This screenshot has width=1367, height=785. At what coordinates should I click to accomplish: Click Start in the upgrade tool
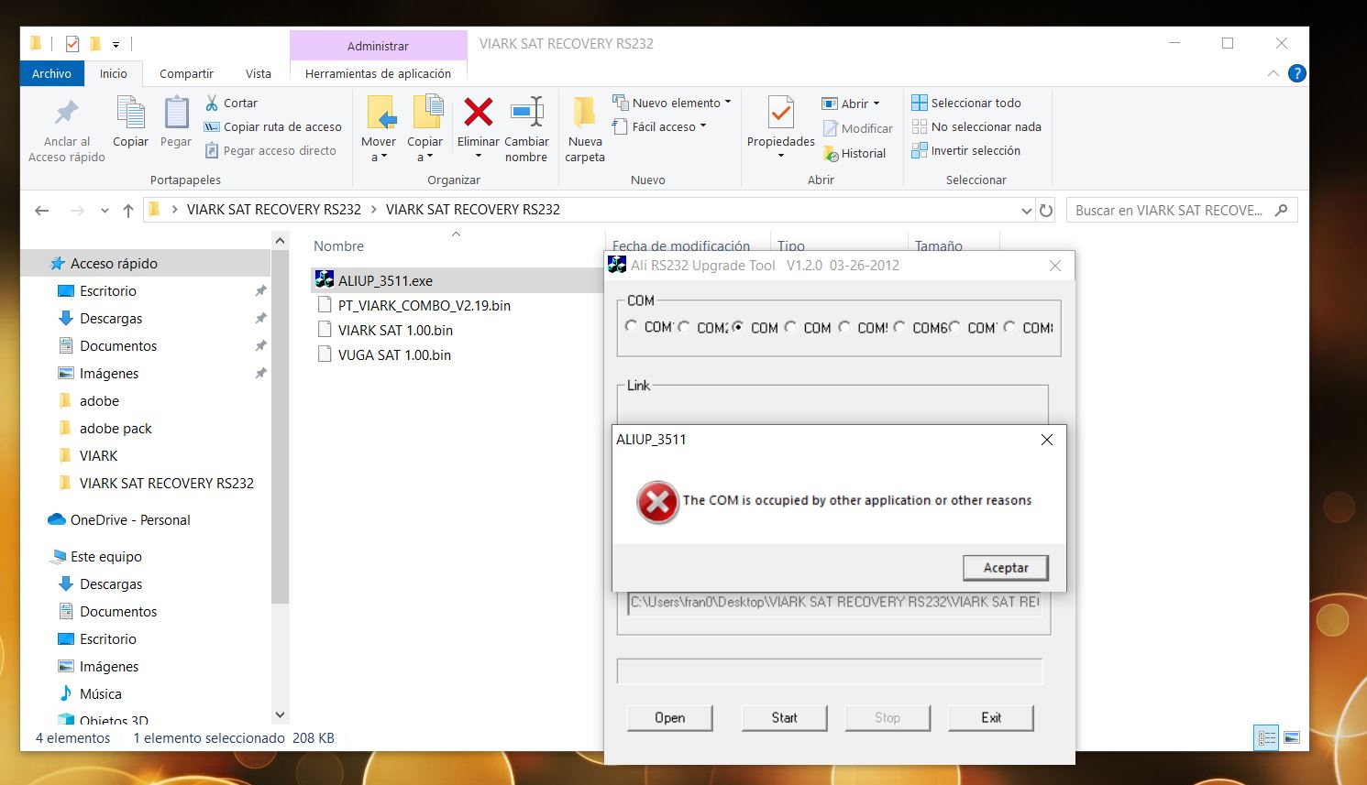(784, 718)
